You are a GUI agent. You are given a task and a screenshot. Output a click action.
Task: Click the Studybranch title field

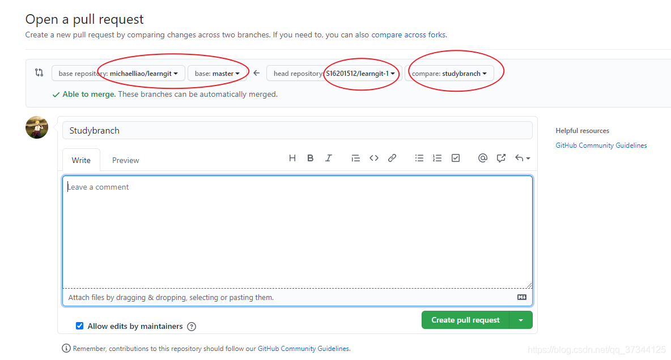pyautogui.click(x=298, y=130)
